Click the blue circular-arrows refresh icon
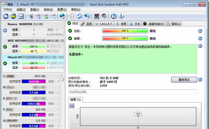 (x=6, y=16)
